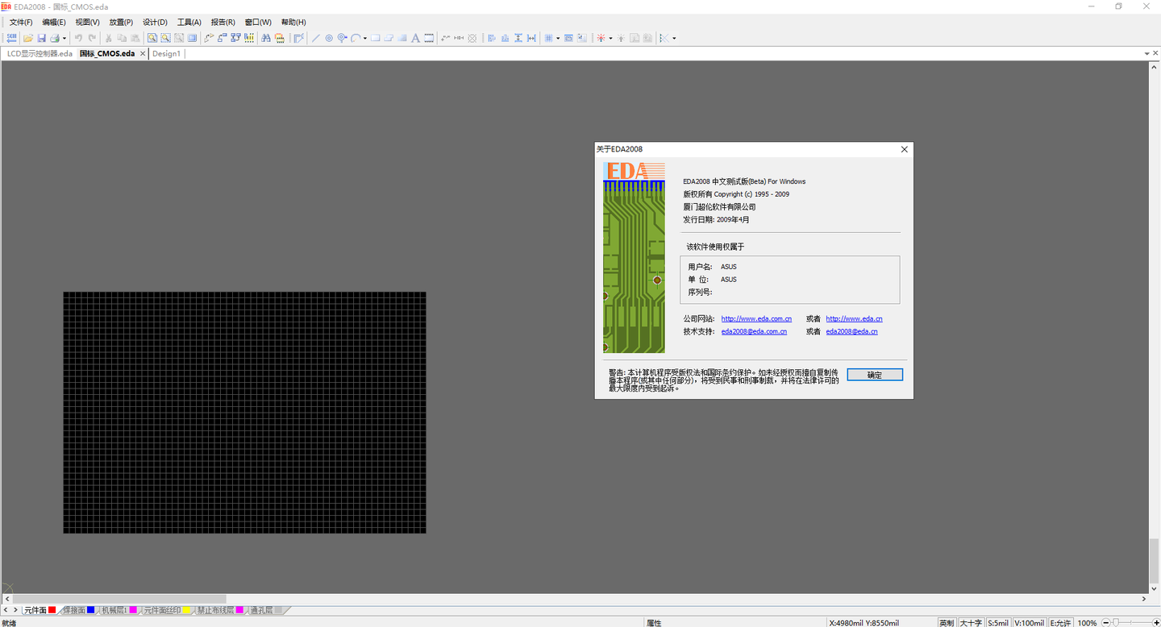The width and height of the screenshot is (1161, 627).
Task: Open the 文件(F) menu
Action: [x=21, y=22]
